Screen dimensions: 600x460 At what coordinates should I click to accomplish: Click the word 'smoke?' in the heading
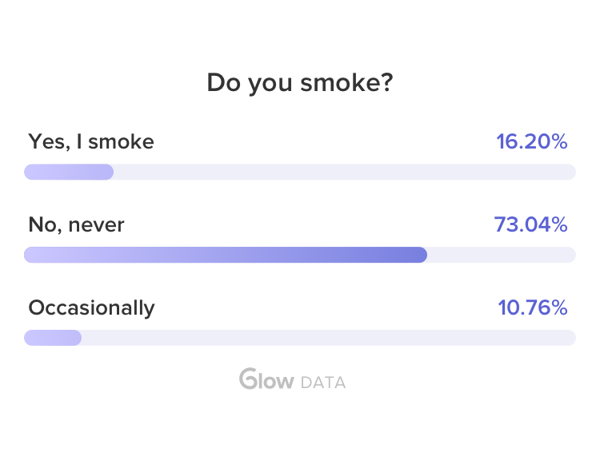pos(346,82)
